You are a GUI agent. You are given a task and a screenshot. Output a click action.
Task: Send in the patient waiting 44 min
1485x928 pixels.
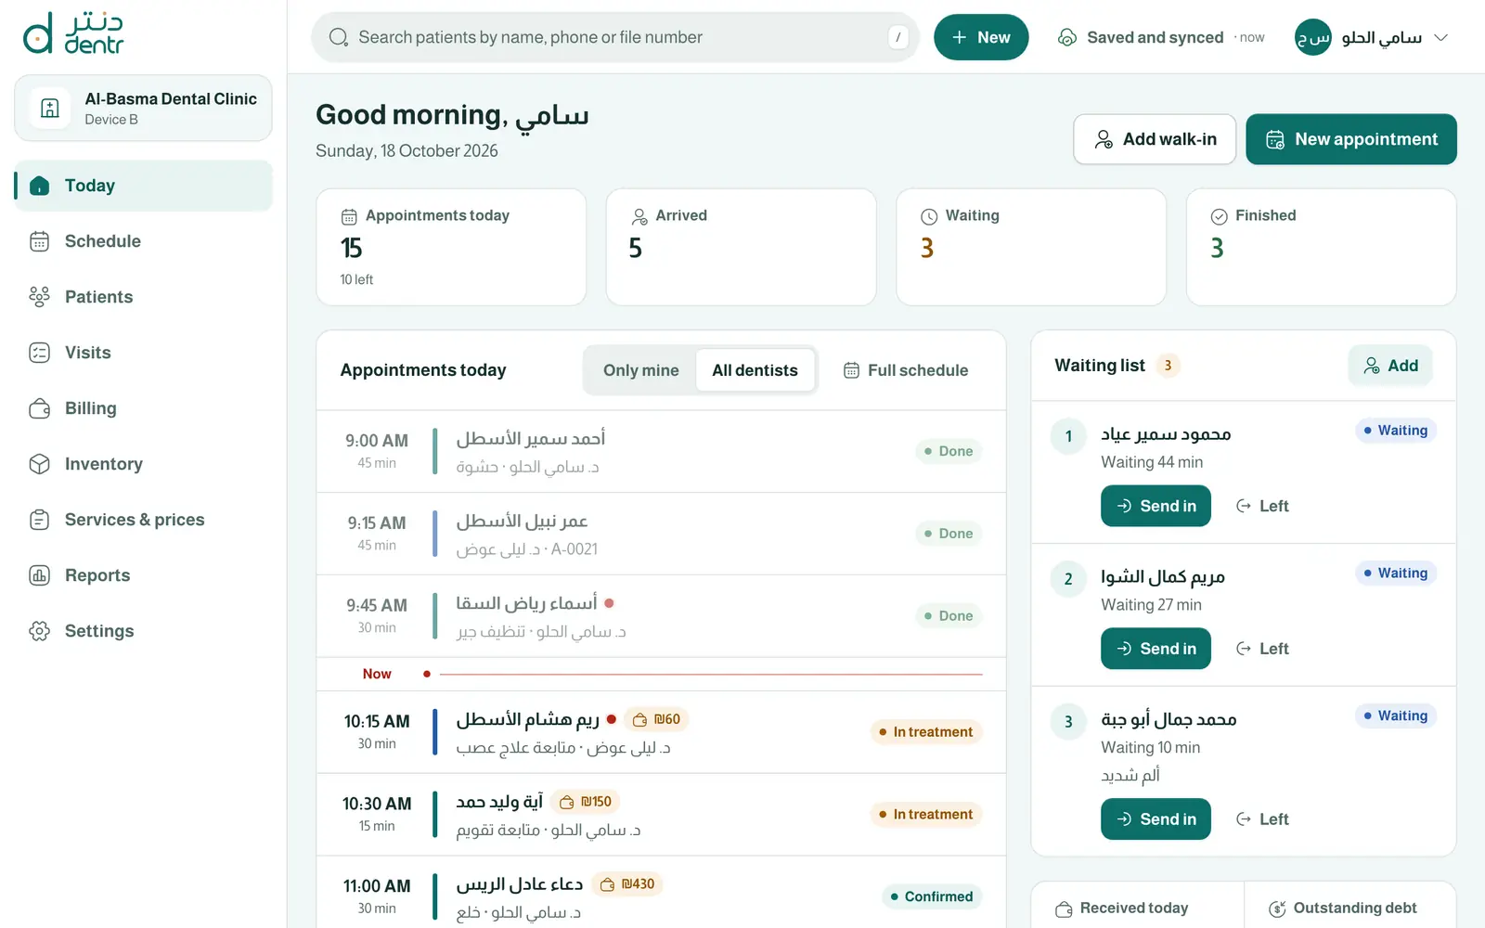click(1156, 506)
